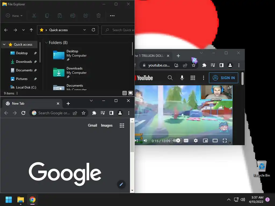The image size is (275, 206).
Task: Open recent locations chevron in File Explorer
Action: click(x=23, y=30)
